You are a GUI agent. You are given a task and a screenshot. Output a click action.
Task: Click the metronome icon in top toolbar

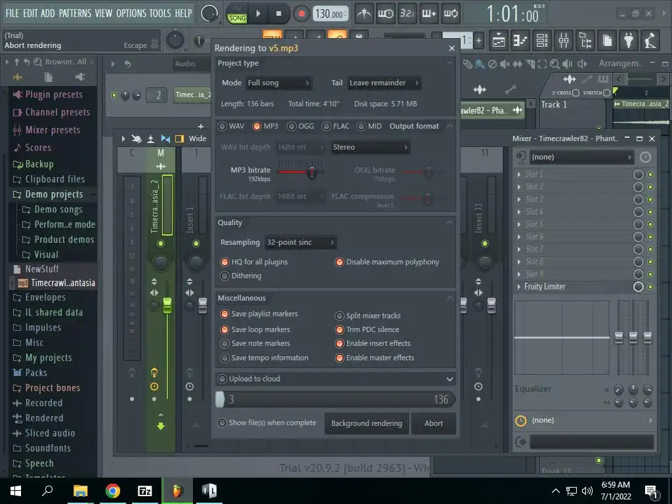tap(364, 14)
